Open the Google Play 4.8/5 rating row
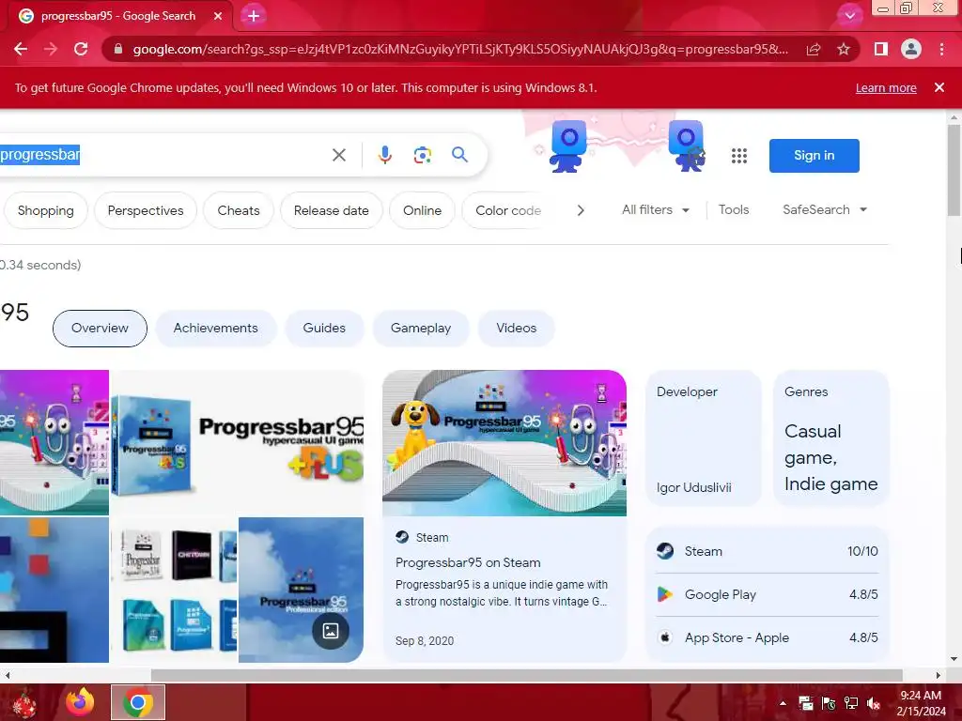Screen dimensions: 962x721 point(767,594)
